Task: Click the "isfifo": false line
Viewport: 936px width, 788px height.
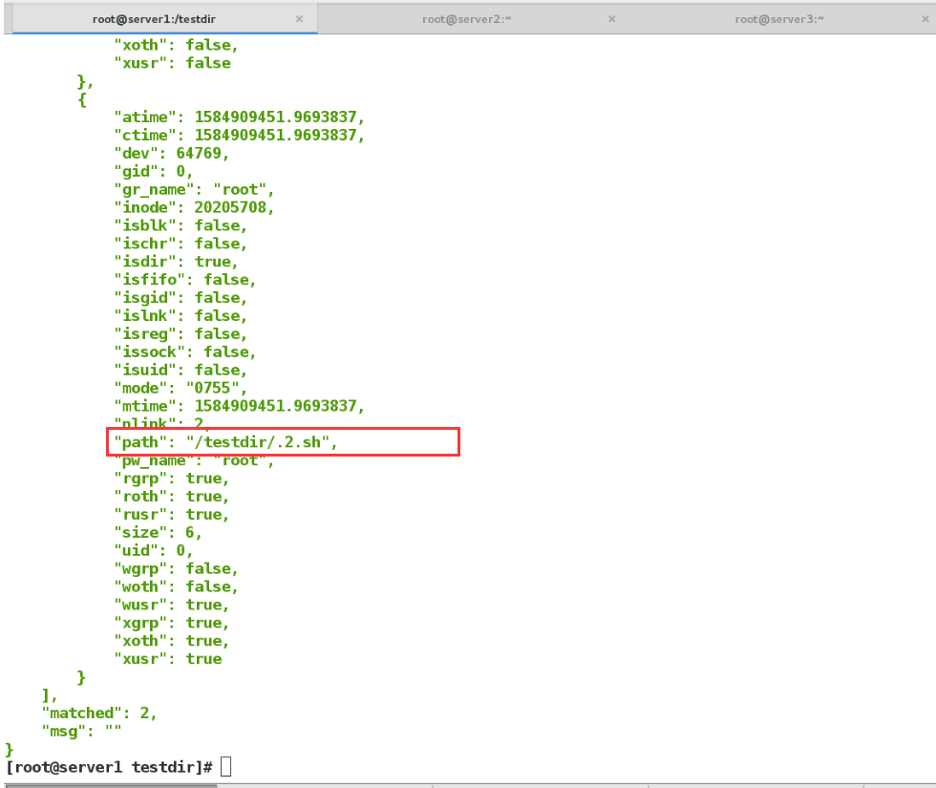Action: (184, 279)
